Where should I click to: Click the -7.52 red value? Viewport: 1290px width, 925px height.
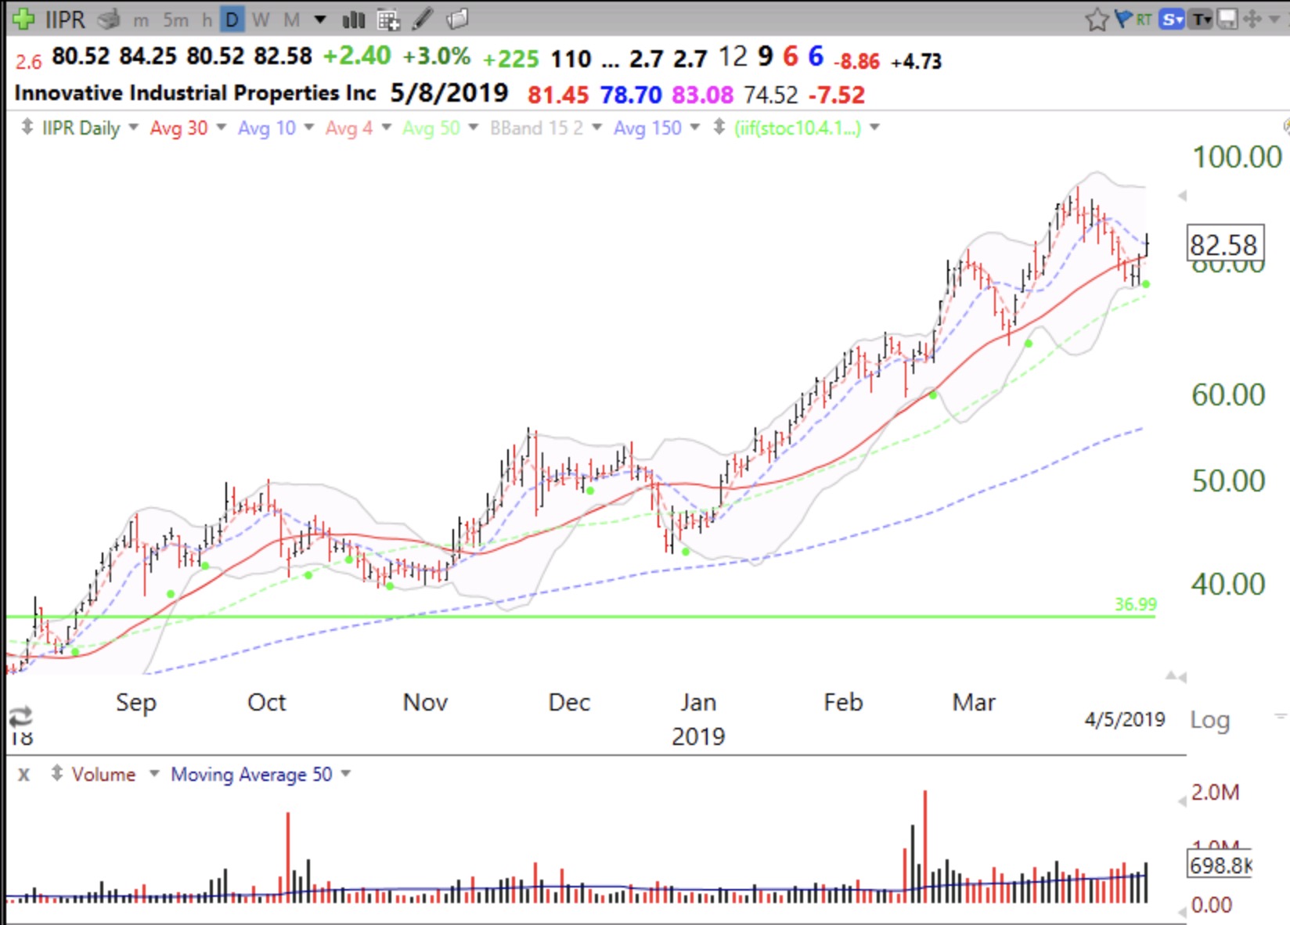click(x=837, y=95)
